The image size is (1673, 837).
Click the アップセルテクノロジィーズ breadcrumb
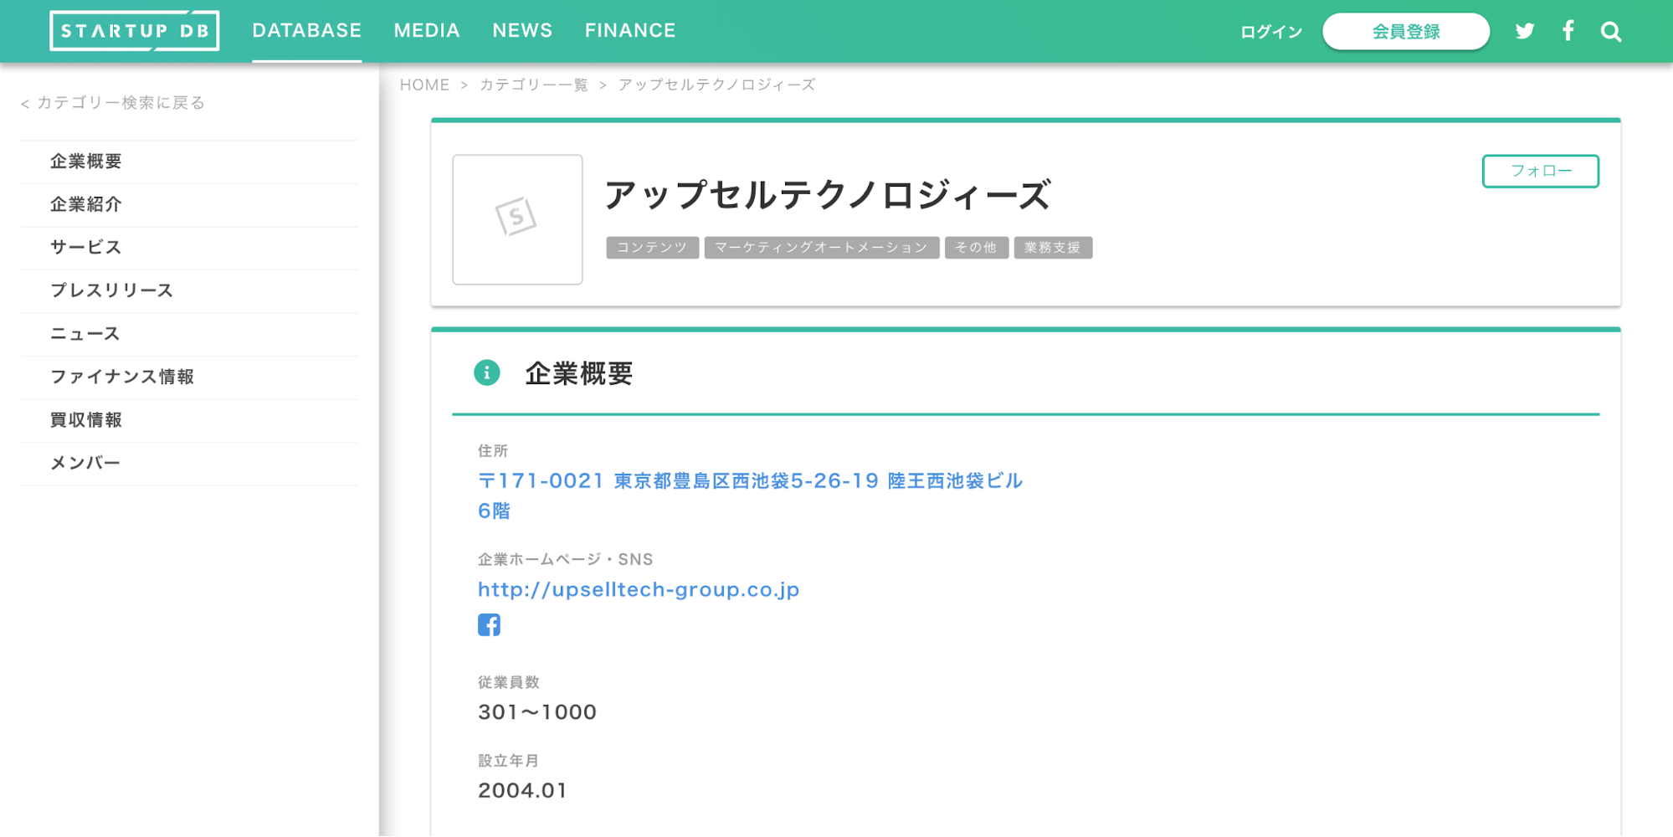click(716, 85)
